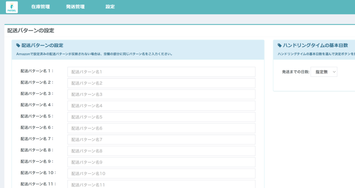This screenshot has height=188, width=355.
Task: Click tag icon beside ハンドリングタイムの基本日数 title
Action: [280, 45]
